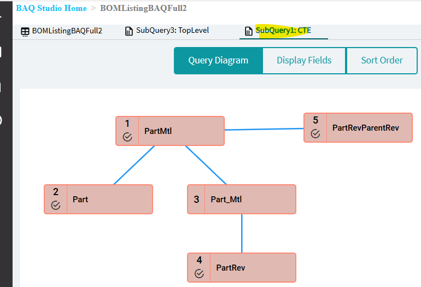Click the check circle icon on PartRevParentRev node
The width and height of the screenshot is (421, 287).
(315, 133)
